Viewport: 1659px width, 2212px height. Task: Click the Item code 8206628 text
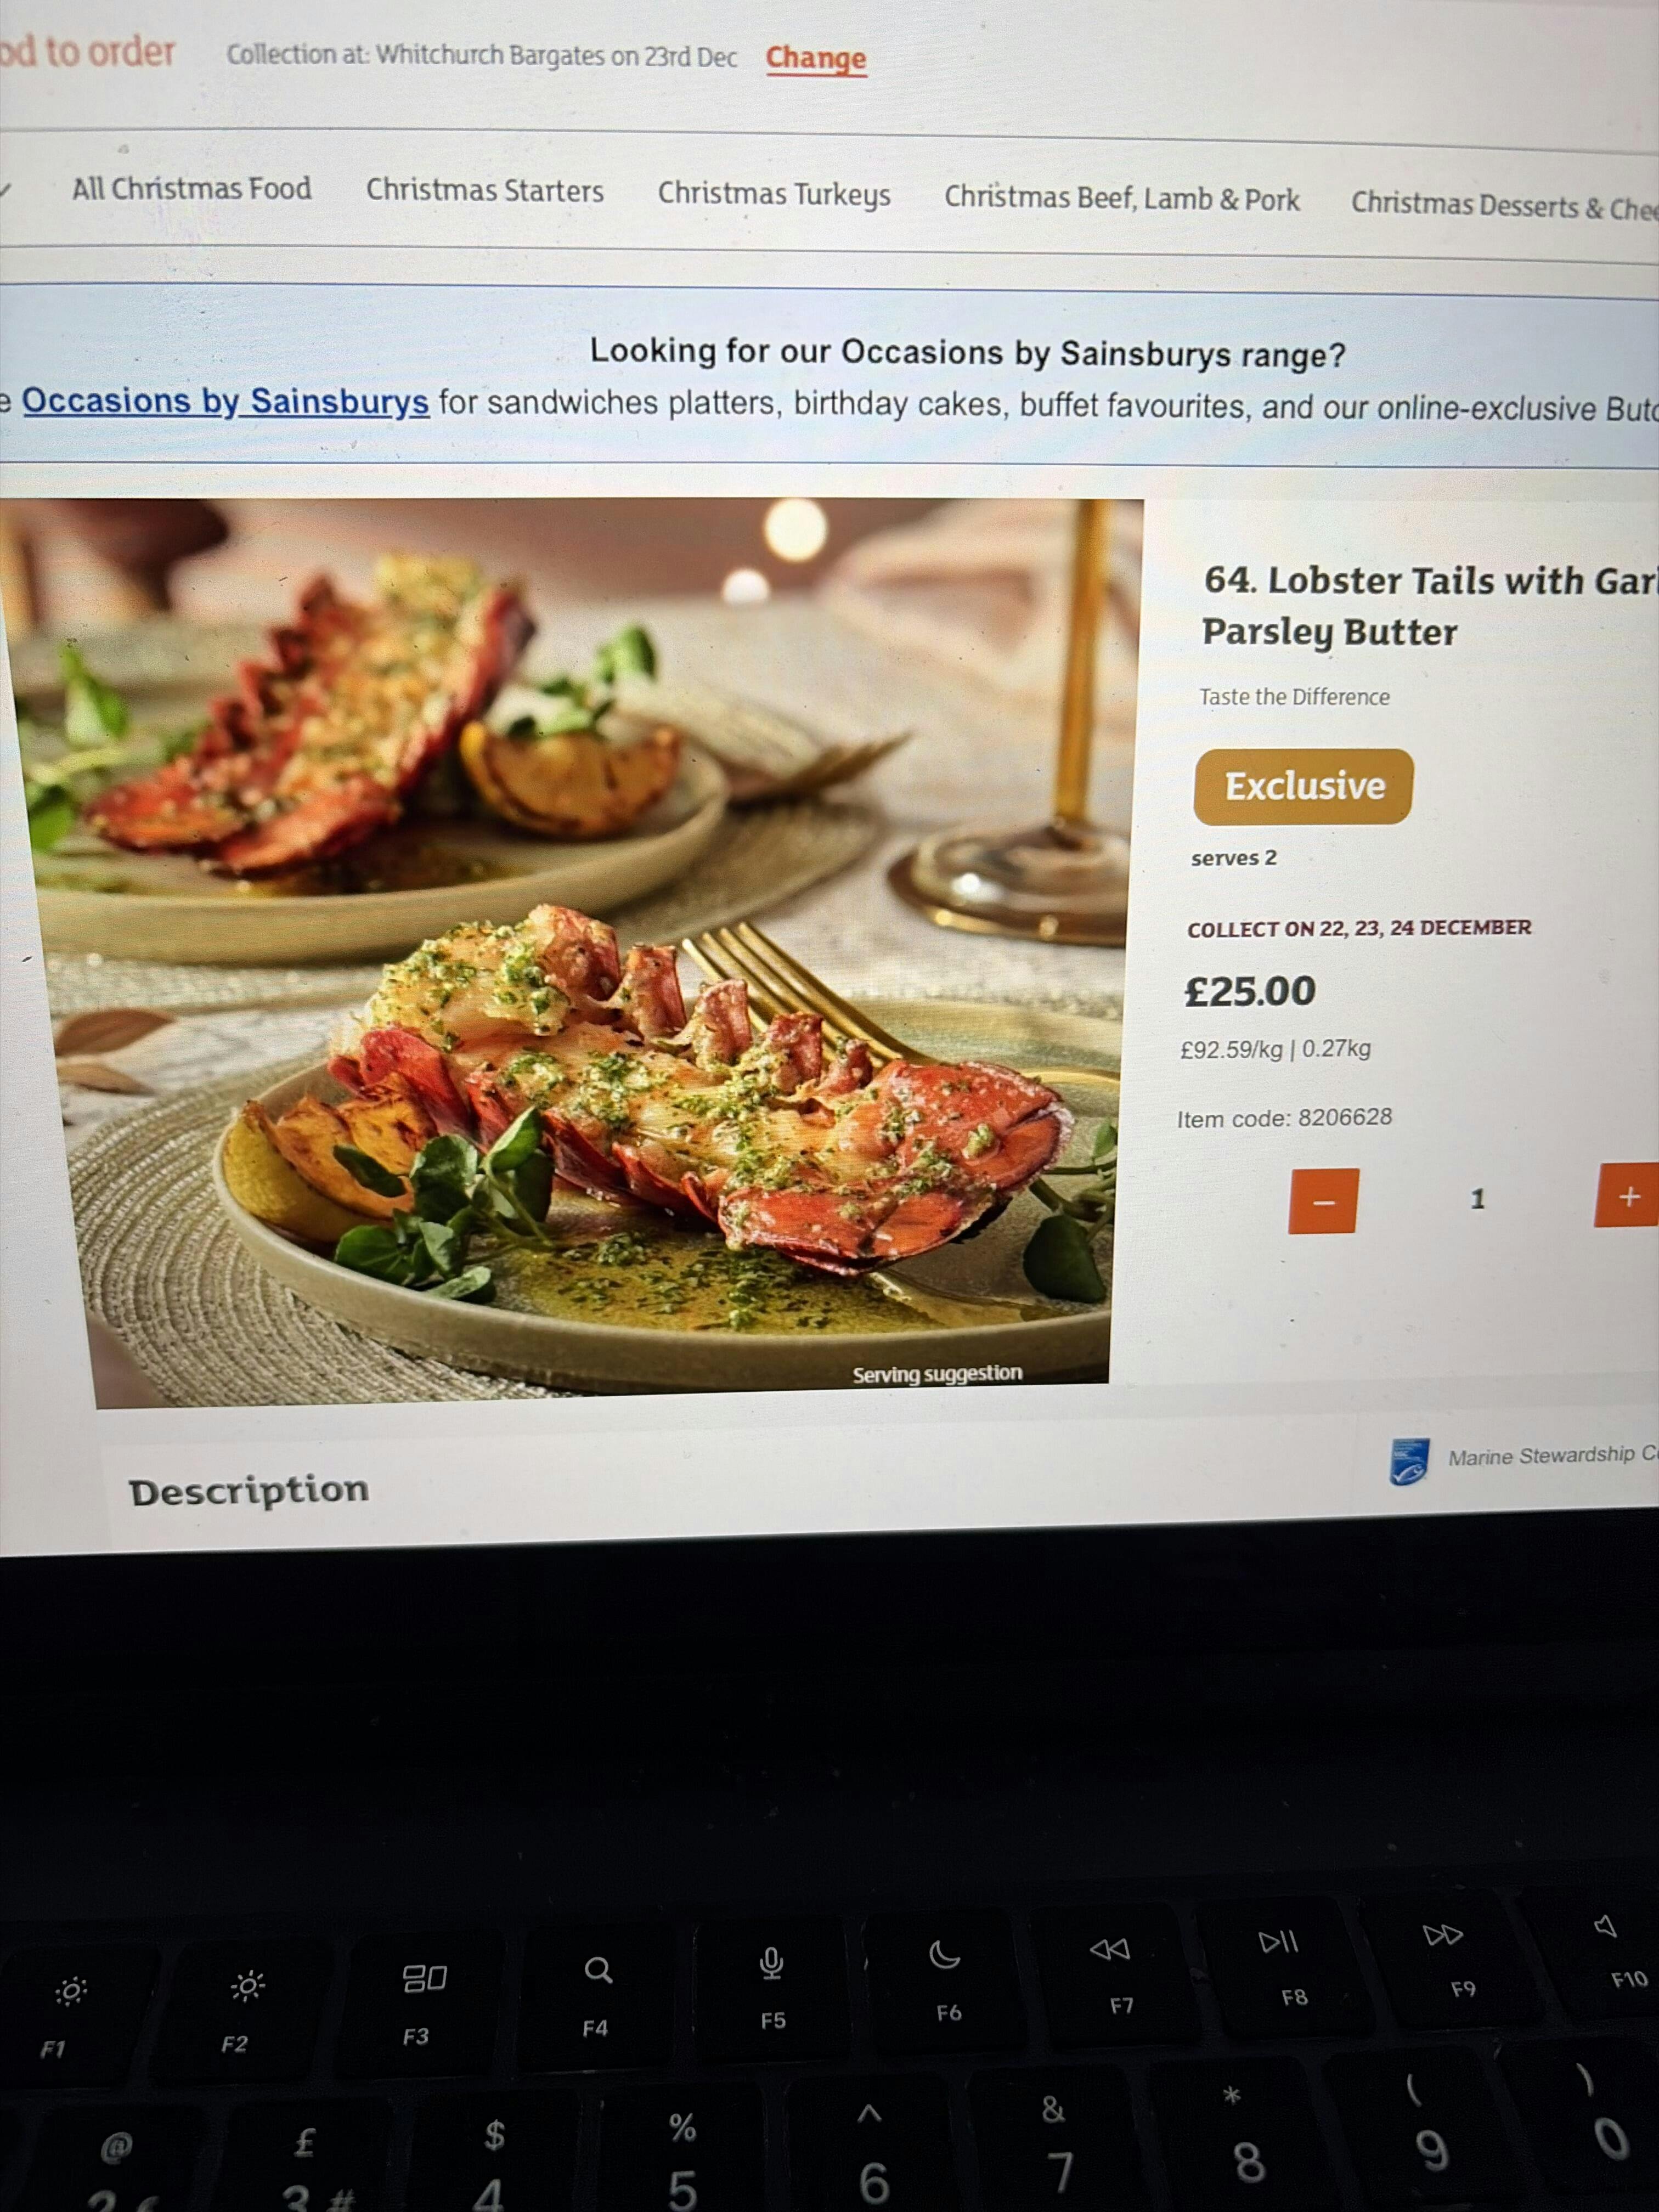[1284, 1118]
